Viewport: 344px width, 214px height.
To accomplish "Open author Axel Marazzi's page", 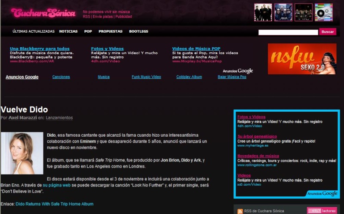I will coord(23,118).
